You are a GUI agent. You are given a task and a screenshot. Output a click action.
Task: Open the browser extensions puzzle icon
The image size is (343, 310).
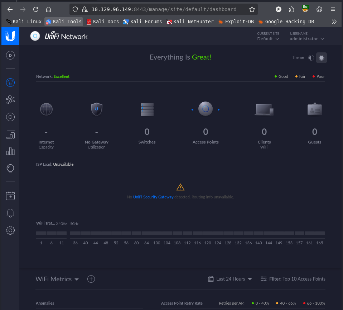(291, 9)
